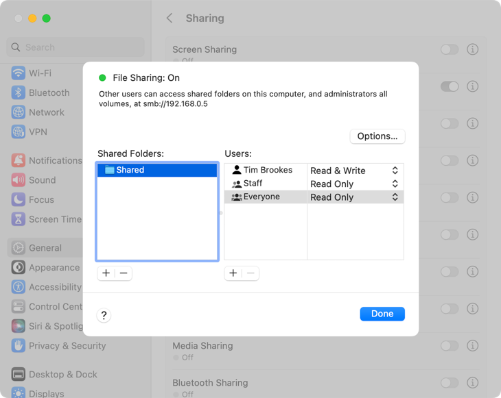Open Network settings in sidebar
This screenshot has width=501, height=398.
coord(46,112)
